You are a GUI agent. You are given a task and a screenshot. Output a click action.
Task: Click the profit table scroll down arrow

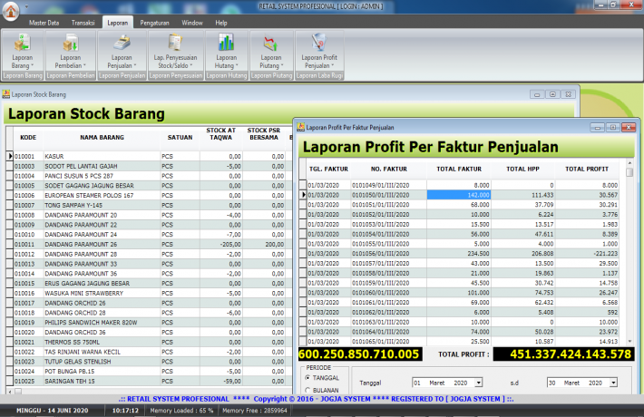[x=629, y=342]
